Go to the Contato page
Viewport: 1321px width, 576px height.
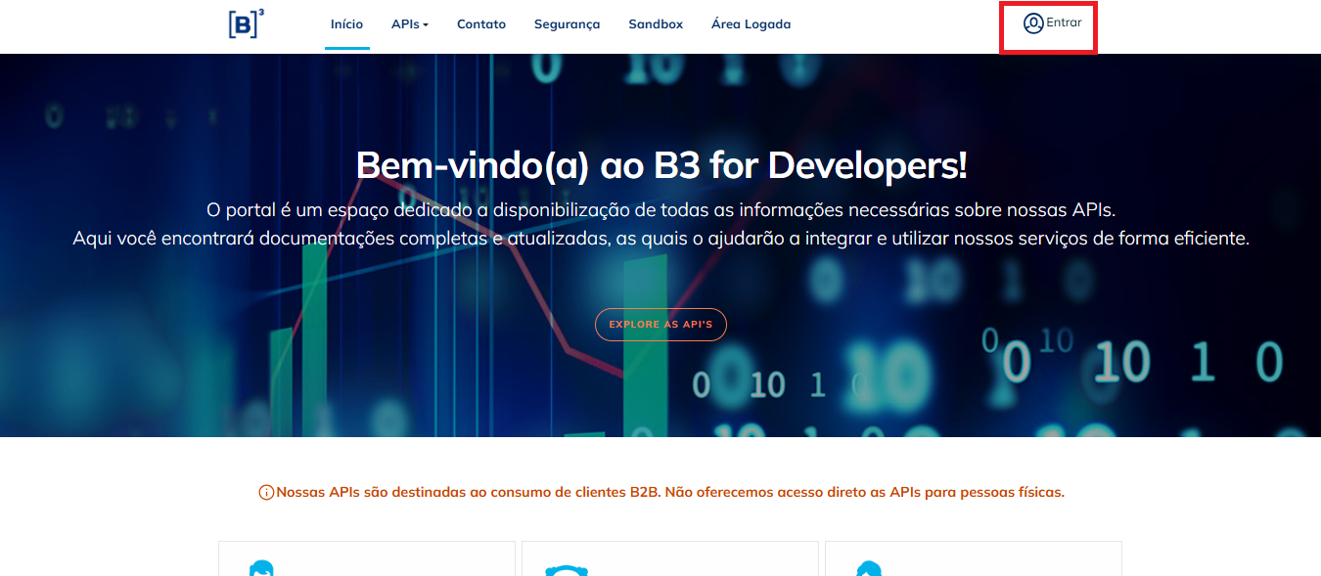coord(481,24)
